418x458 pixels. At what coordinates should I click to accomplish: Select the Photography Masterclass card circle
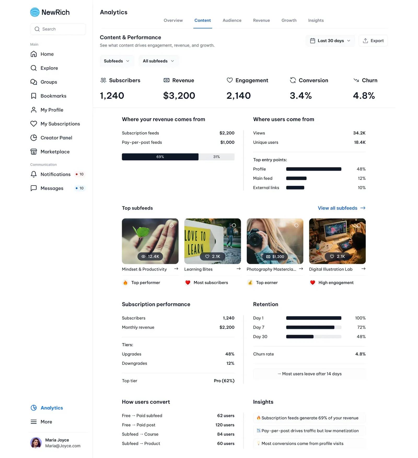coord(296,225)
